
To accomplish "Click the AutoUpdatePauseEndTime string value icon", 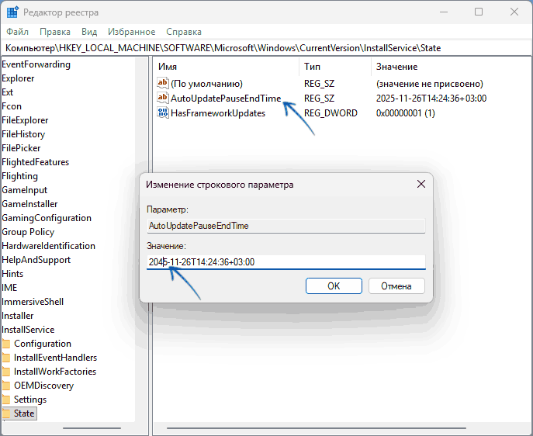I will (162, 99).
